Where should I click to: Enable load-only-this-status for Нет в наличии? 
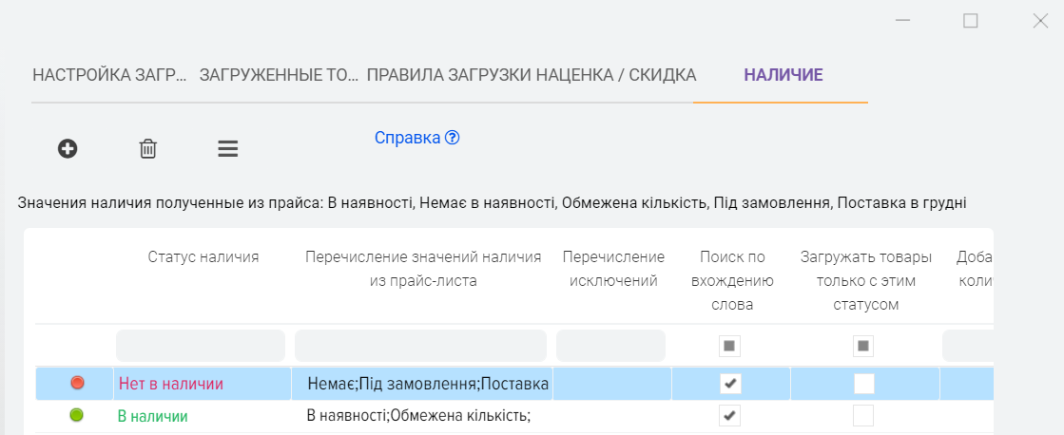coord(863,384)
